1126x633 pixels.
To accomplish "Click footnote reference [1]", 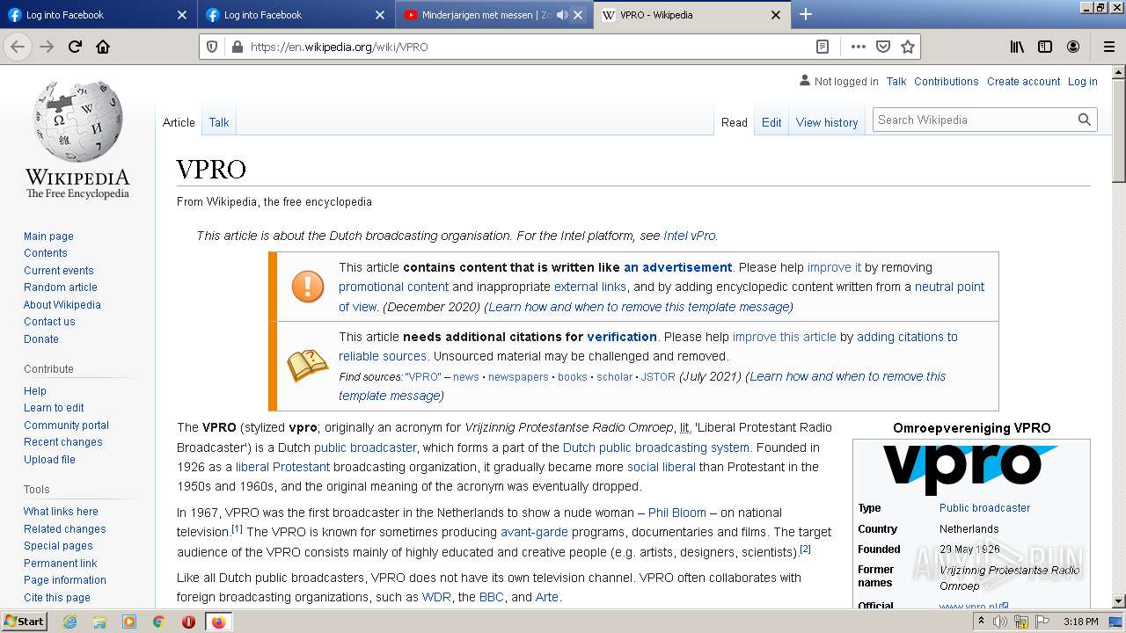I will pyautogui.click(x=237, y=529).
